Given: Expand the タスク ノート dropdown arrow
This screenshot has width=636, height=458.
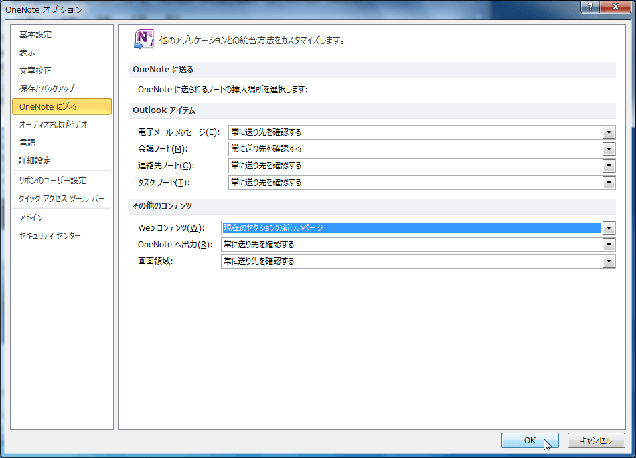Looking at the screenshot, I should [x=609, y=183].
